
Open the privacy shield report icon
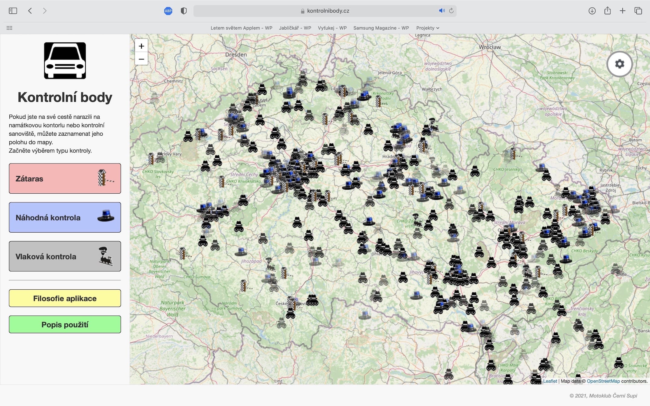[x=184, y=11]
